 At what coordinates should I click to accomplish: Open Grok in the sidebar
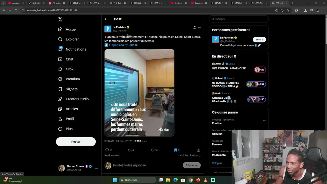pos(66,69)
